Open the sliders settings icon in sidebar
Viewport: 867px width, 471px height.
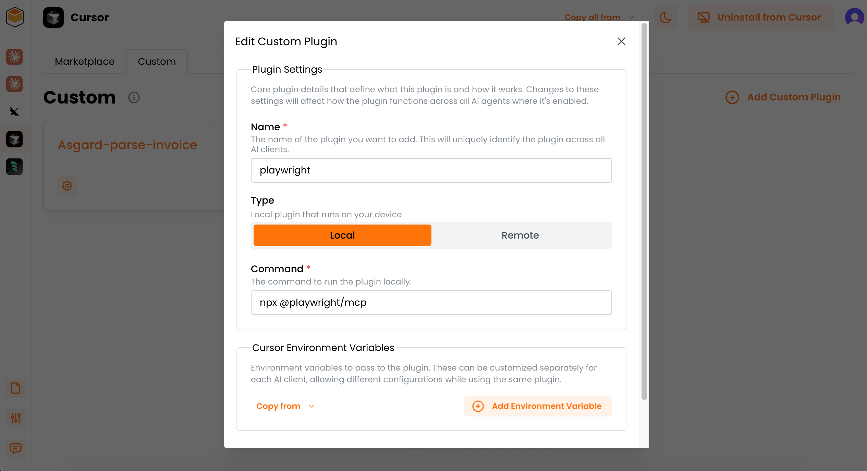click(16, 418)
